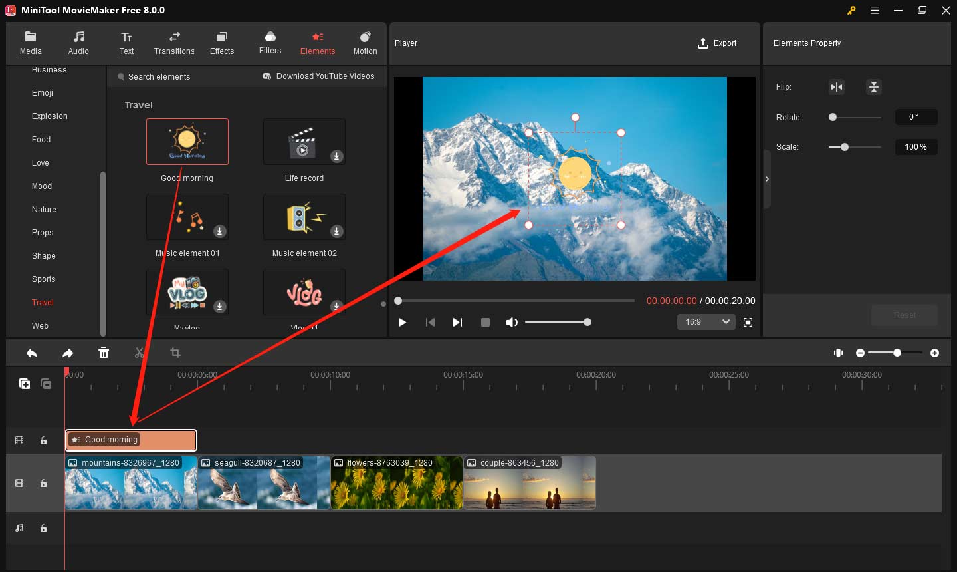
Task: Open the hamburger menu in title bar
Action: coord(875,10)
